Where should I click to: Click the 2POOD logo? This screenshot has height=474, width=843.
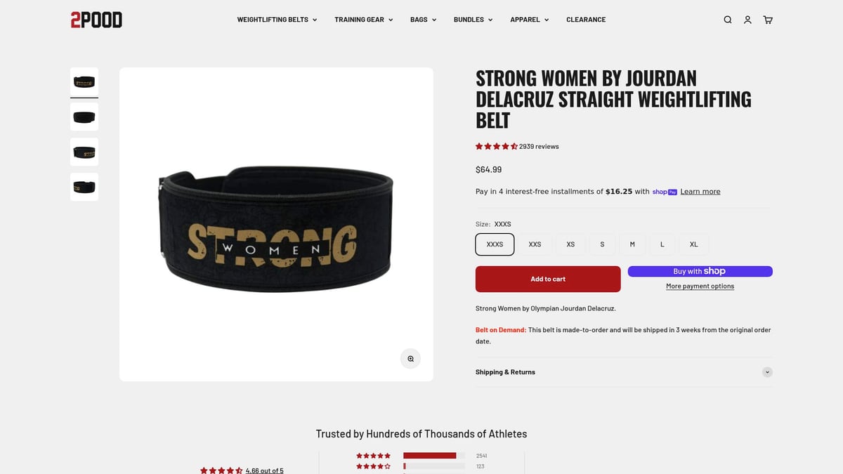96,20
